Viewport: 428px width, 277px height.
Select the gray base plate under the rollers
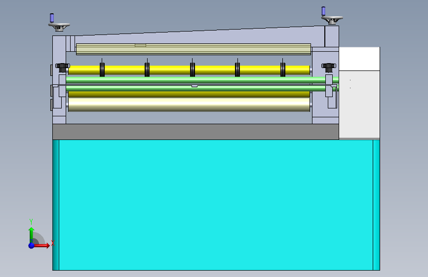tap(195, 132)
